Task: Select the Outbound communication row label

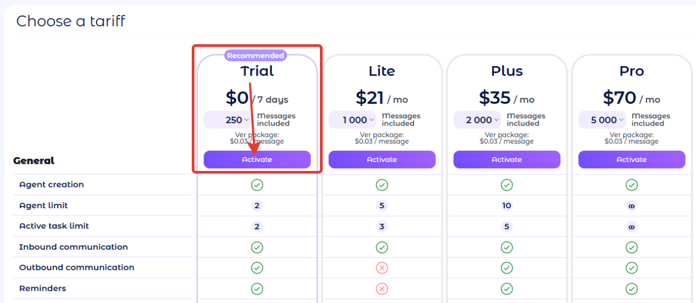Action: pos(76,267)
